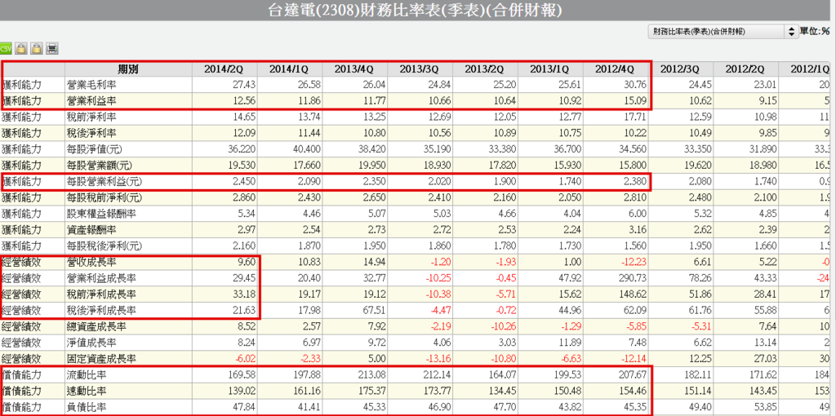Select the 2012/3Q column header

coord(680,69)
